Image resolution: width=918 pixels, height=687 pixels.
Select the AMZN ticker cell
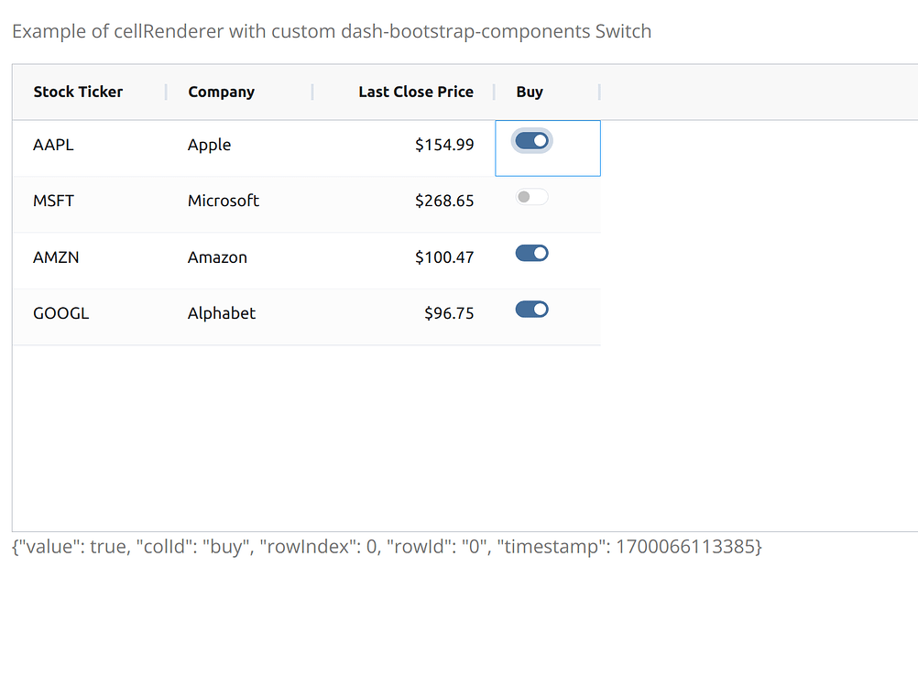(x=56, y=256)
